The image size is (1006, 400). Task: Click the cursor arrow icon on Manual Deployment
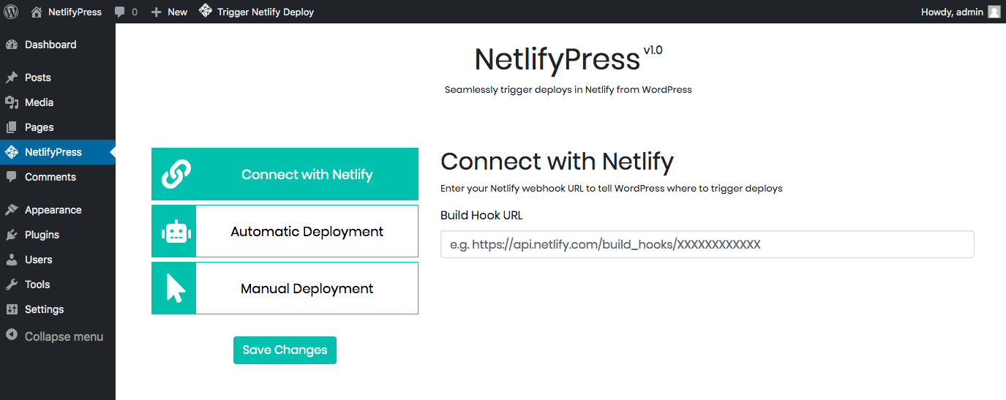(176, 288)
